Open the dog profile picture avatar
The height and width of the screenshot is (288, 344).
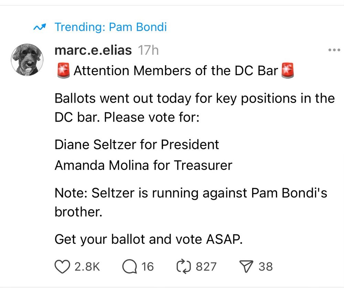pyautogui.click(x=27, y=60)
